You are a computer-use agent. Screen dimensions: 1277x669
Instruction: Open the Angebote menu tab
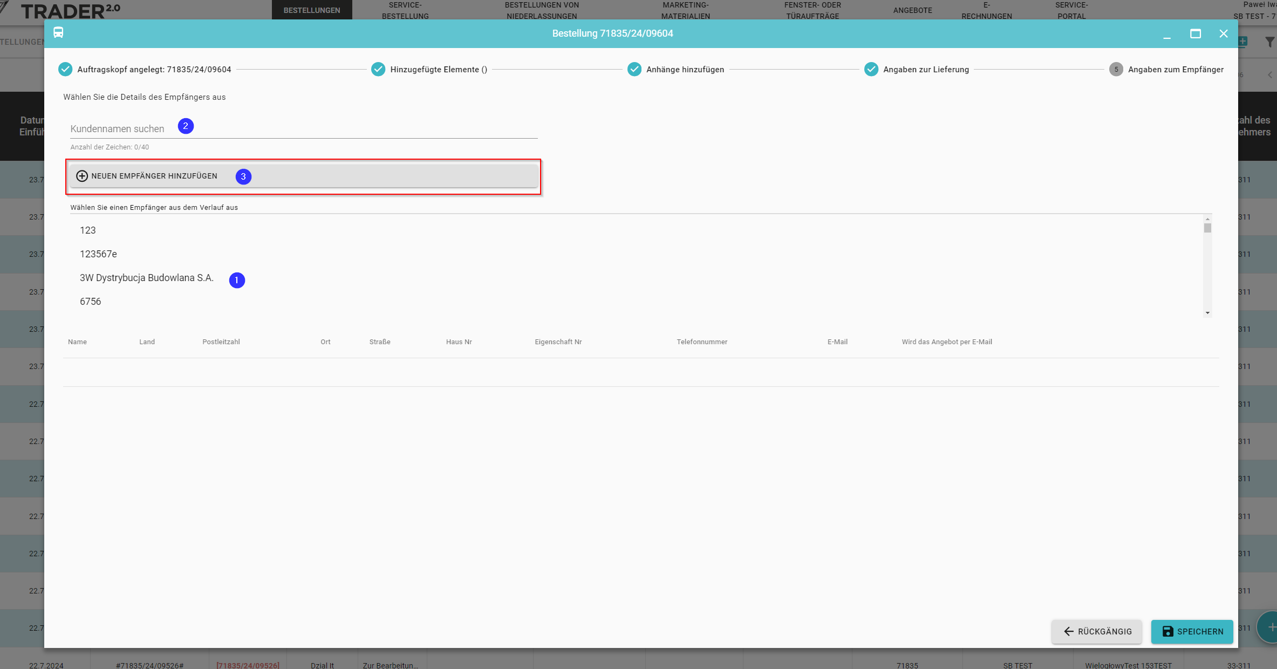click(912, 10)
